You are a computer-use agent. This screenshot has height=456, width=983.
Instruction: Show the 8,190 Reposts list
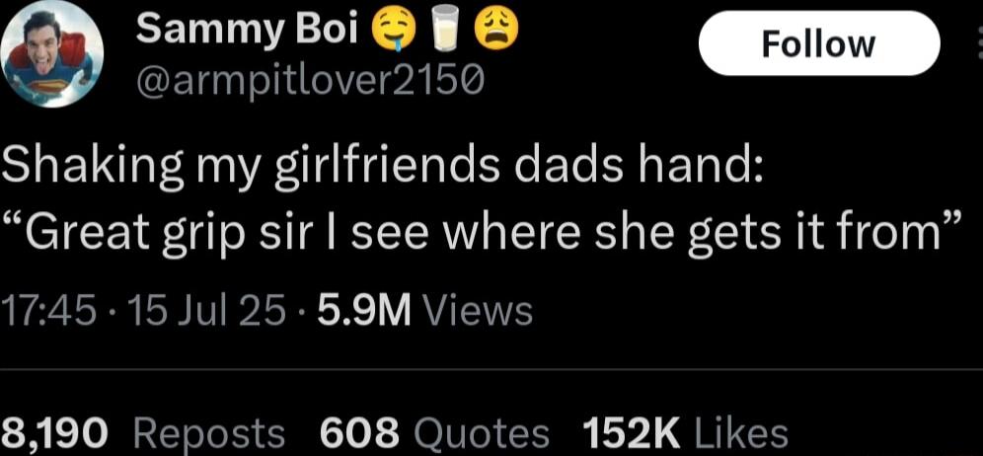143,432
